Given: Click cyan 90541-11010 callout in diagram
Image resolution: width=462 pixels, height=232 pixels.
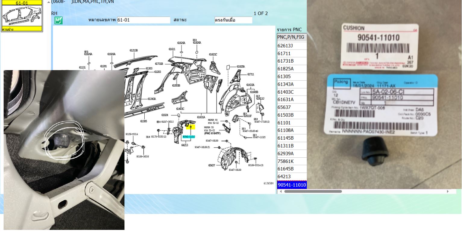Looking at the screenshot, I should click(189, 137).
